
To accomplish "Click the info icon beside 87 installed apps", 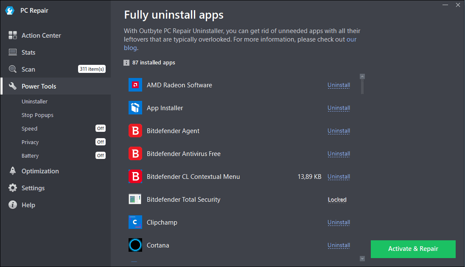I will click(x=126, y=63).
